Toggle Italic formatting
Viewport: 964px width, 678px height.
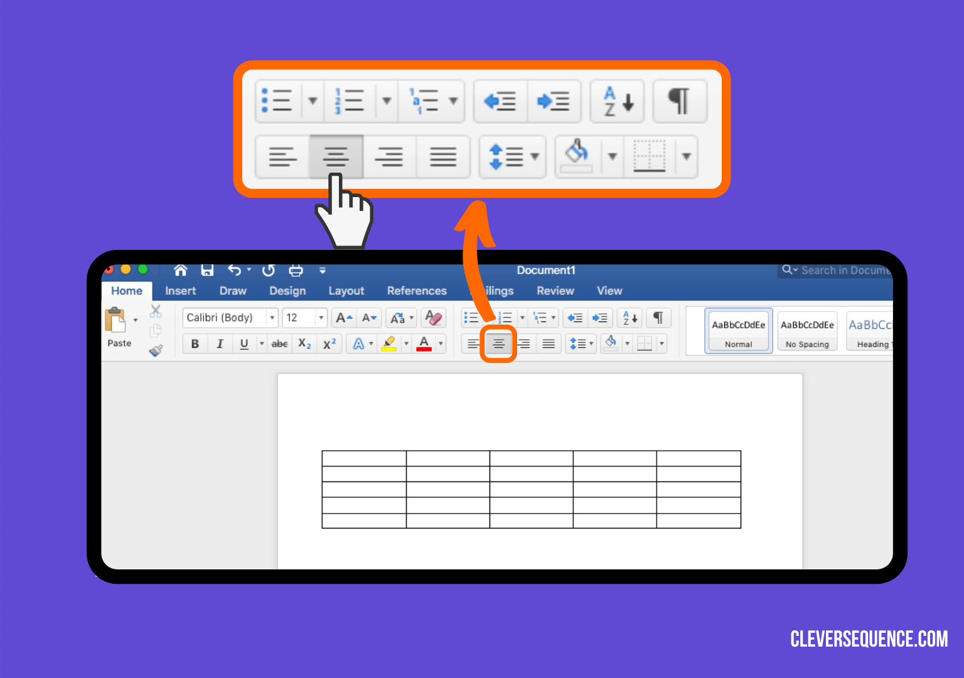220,343
